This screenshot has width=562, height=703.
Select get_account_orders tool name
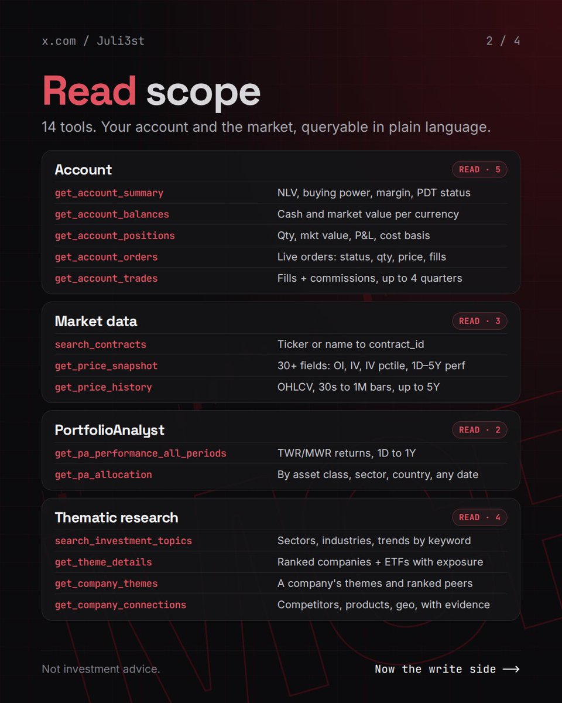pos(106,257)
